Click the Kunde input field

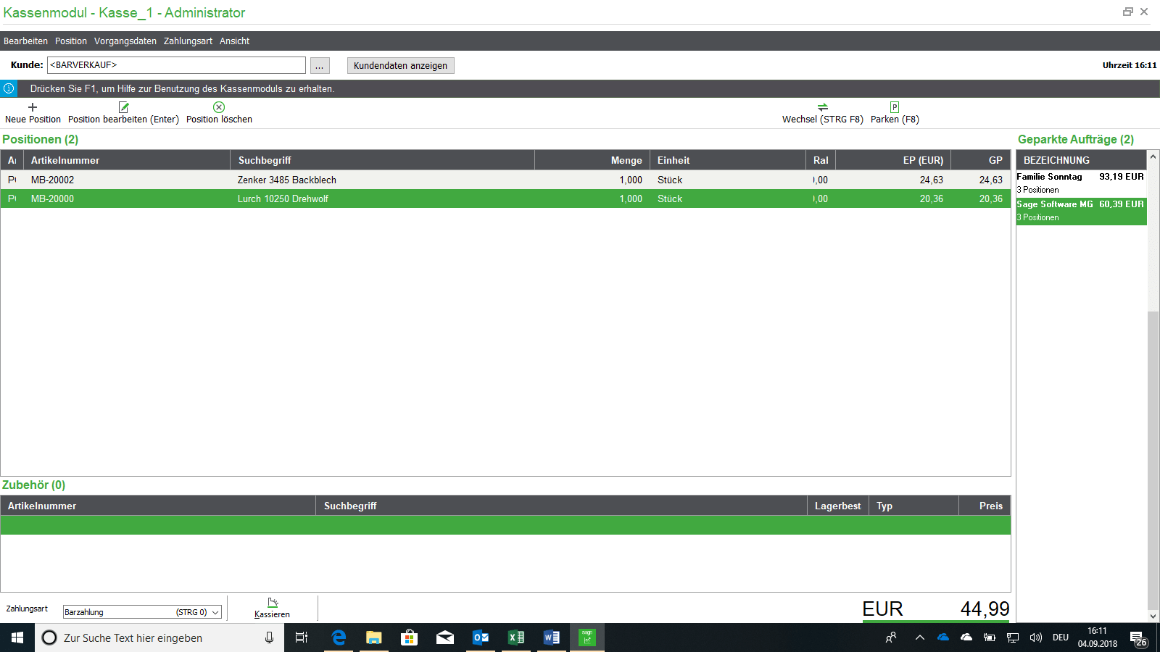tap(176, 65)
